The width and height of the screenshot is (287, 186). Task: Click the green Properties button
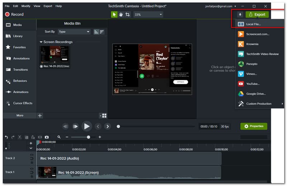click(x=254, y=126)
